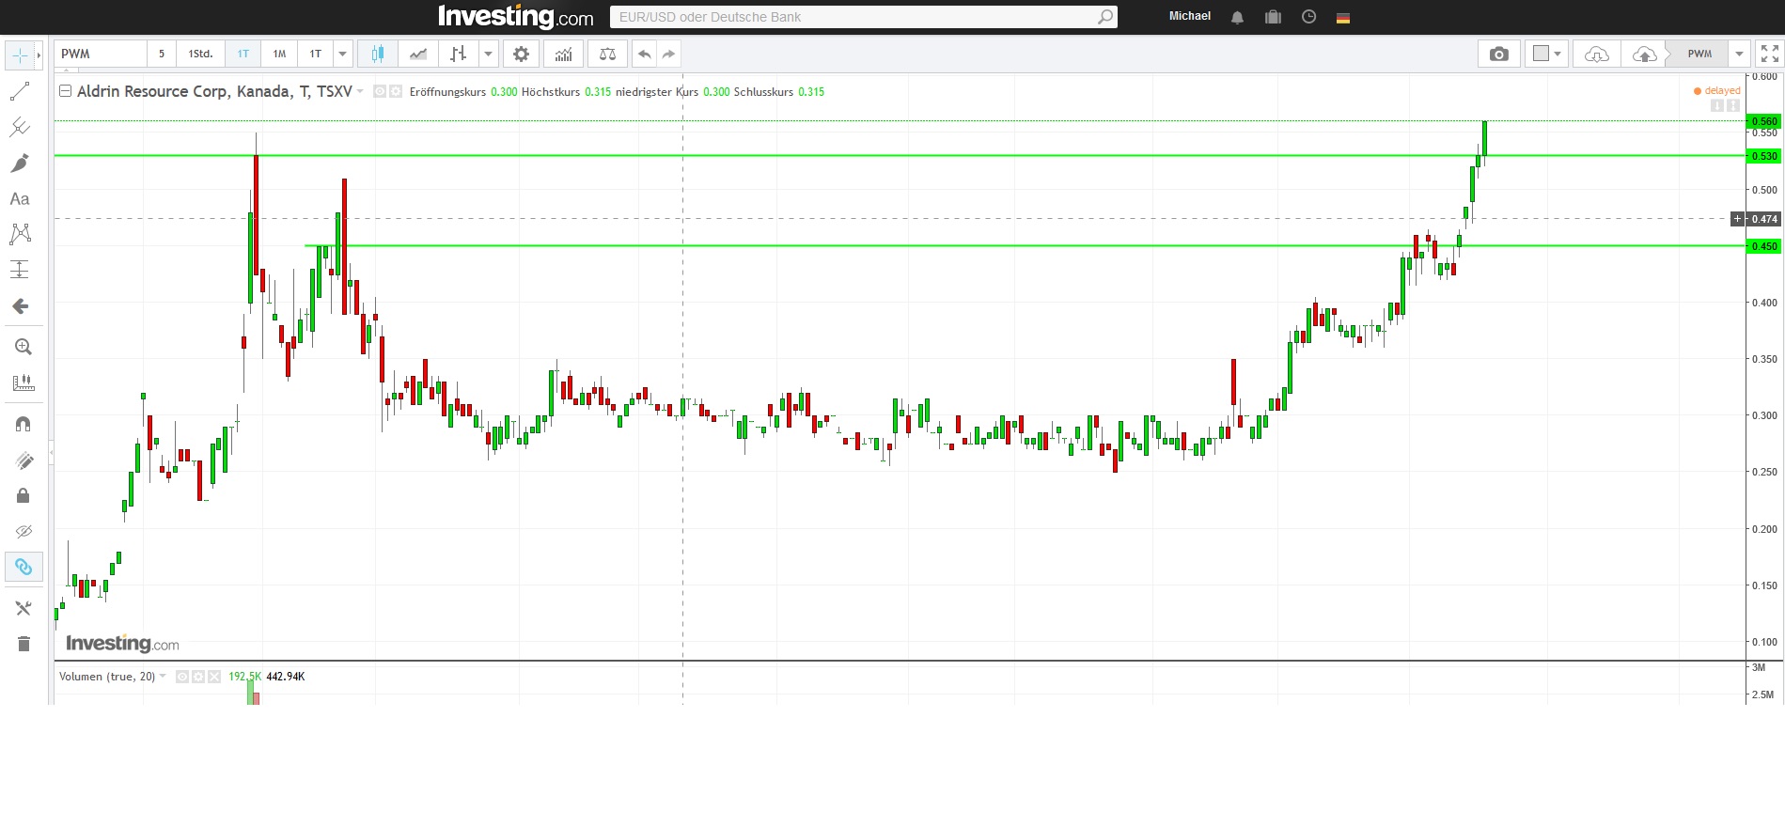
Task: Click the undo arrow button
Action: tap(644, 55)
